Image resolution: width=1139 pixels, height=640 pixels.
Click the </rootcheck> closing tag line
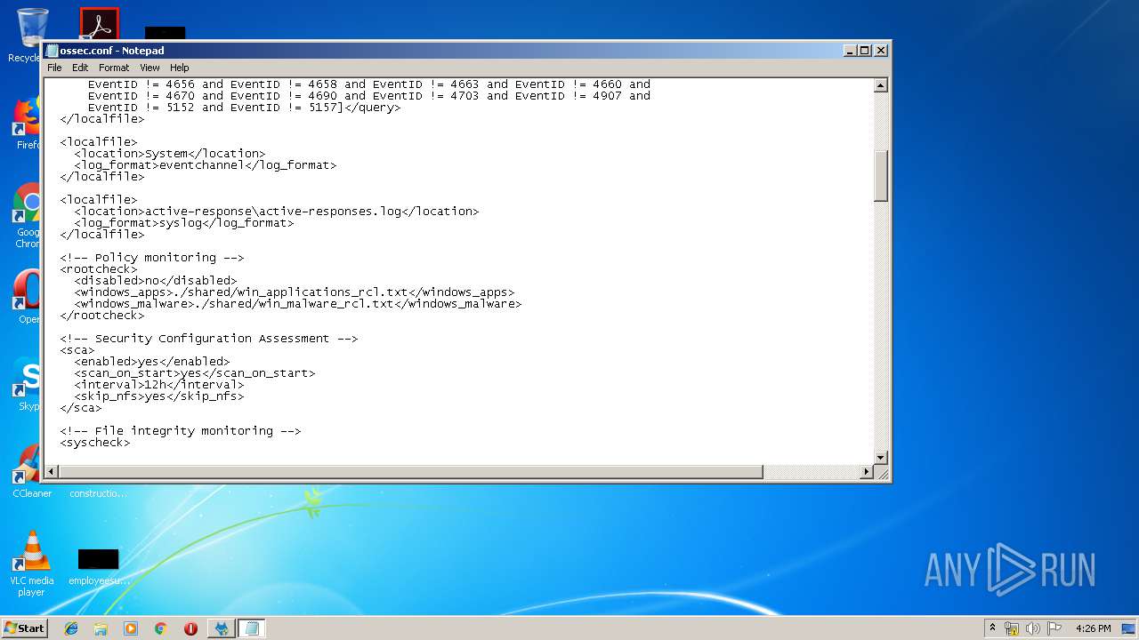[x=101, y=316]
